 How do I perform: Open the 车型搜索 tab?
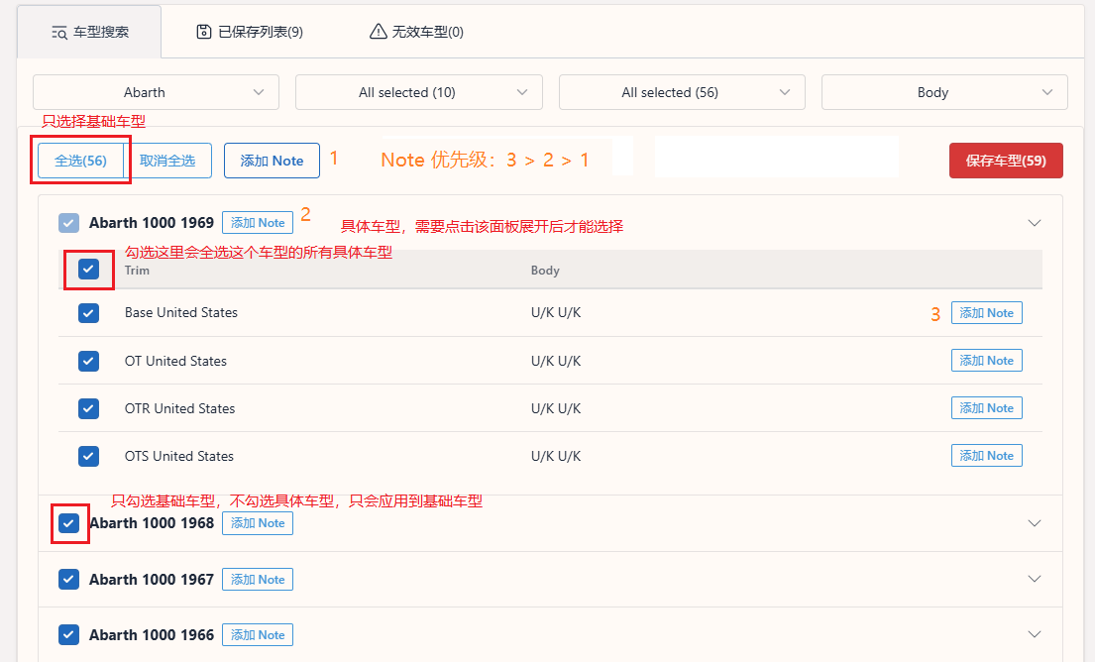90,32
